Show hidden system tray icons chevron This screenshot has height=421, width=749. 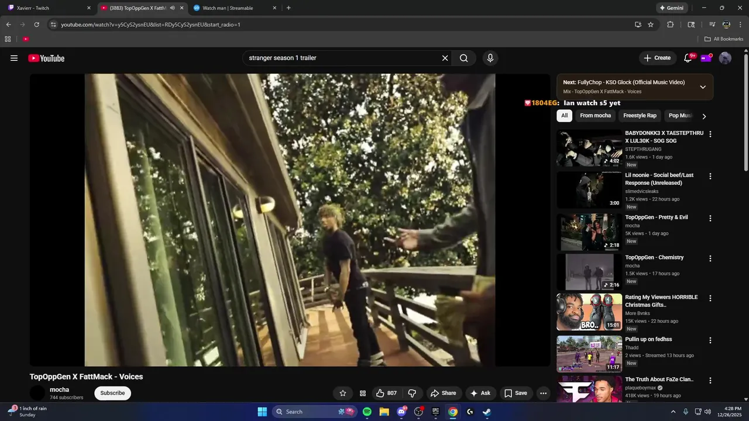point(673,412)
